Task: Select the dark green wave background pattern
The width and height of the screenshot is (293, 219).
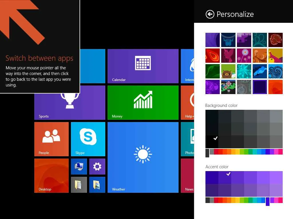Action: [x=213, y=71]
